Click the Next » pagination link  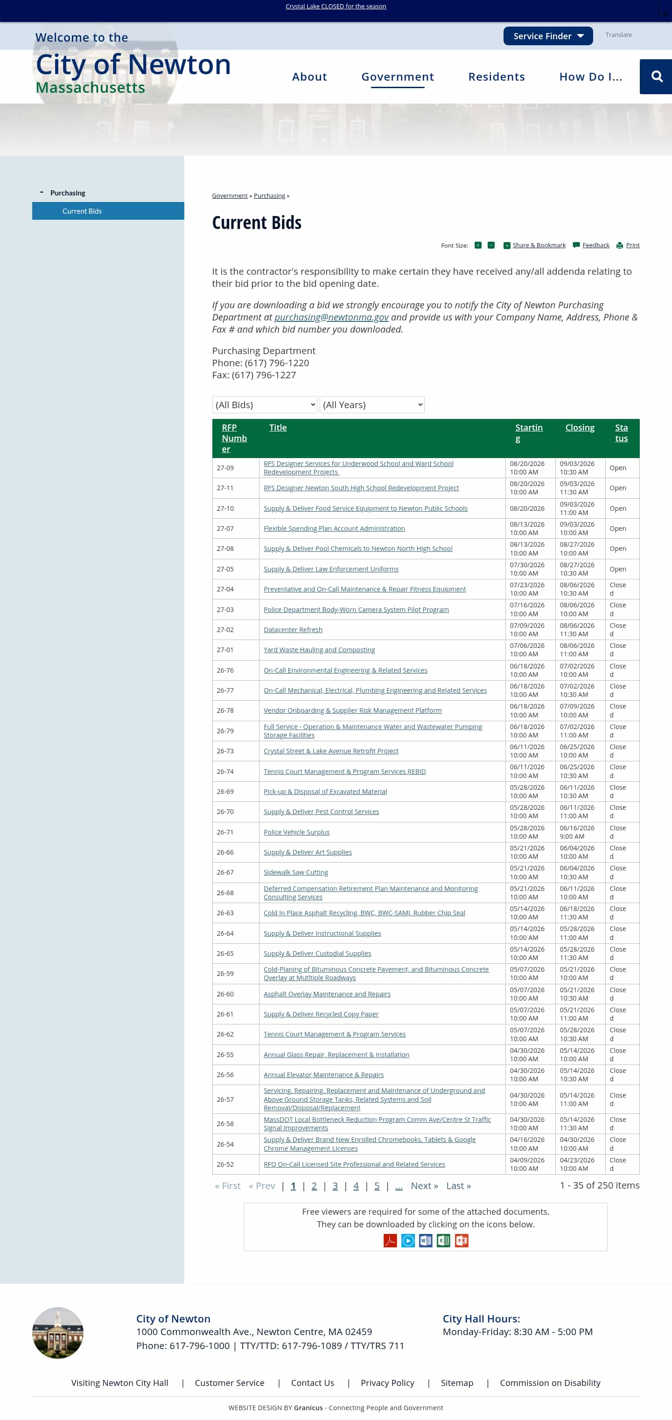tap(425, 1186)
